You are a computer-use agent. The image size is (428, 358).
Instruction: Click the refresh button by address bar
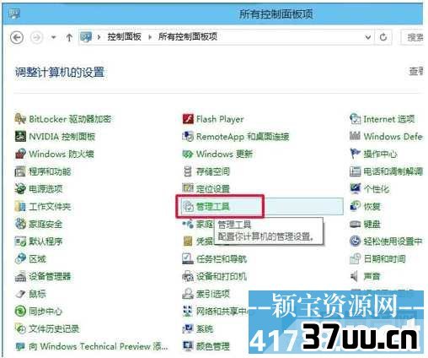[383, 37]
